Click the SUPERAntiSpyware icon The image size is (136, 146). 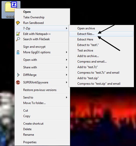[x=18, y=82]
